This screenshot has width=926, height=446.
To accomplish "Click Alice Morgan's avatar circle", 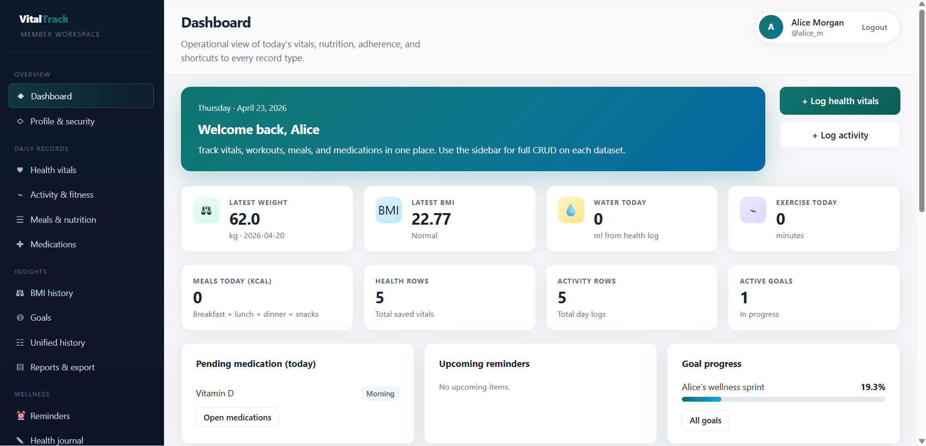I will (x=771, y=27).
